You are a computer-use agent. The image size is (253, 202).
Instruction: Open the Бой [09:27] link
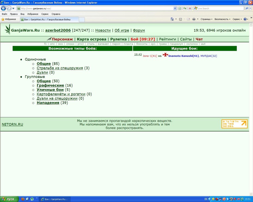pyautogui.click(x=143, y=39)
